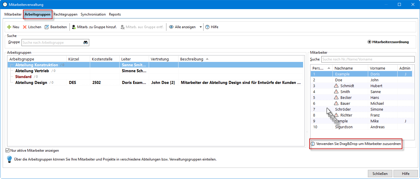This screenshot has height=179, width=420.
Task: Click the green plus Neu icon
Action: (x=9, y=27)
